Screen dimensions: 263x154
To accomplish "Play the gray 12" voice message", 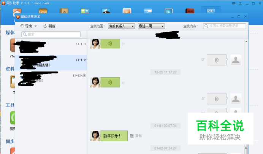I will 217,60.
